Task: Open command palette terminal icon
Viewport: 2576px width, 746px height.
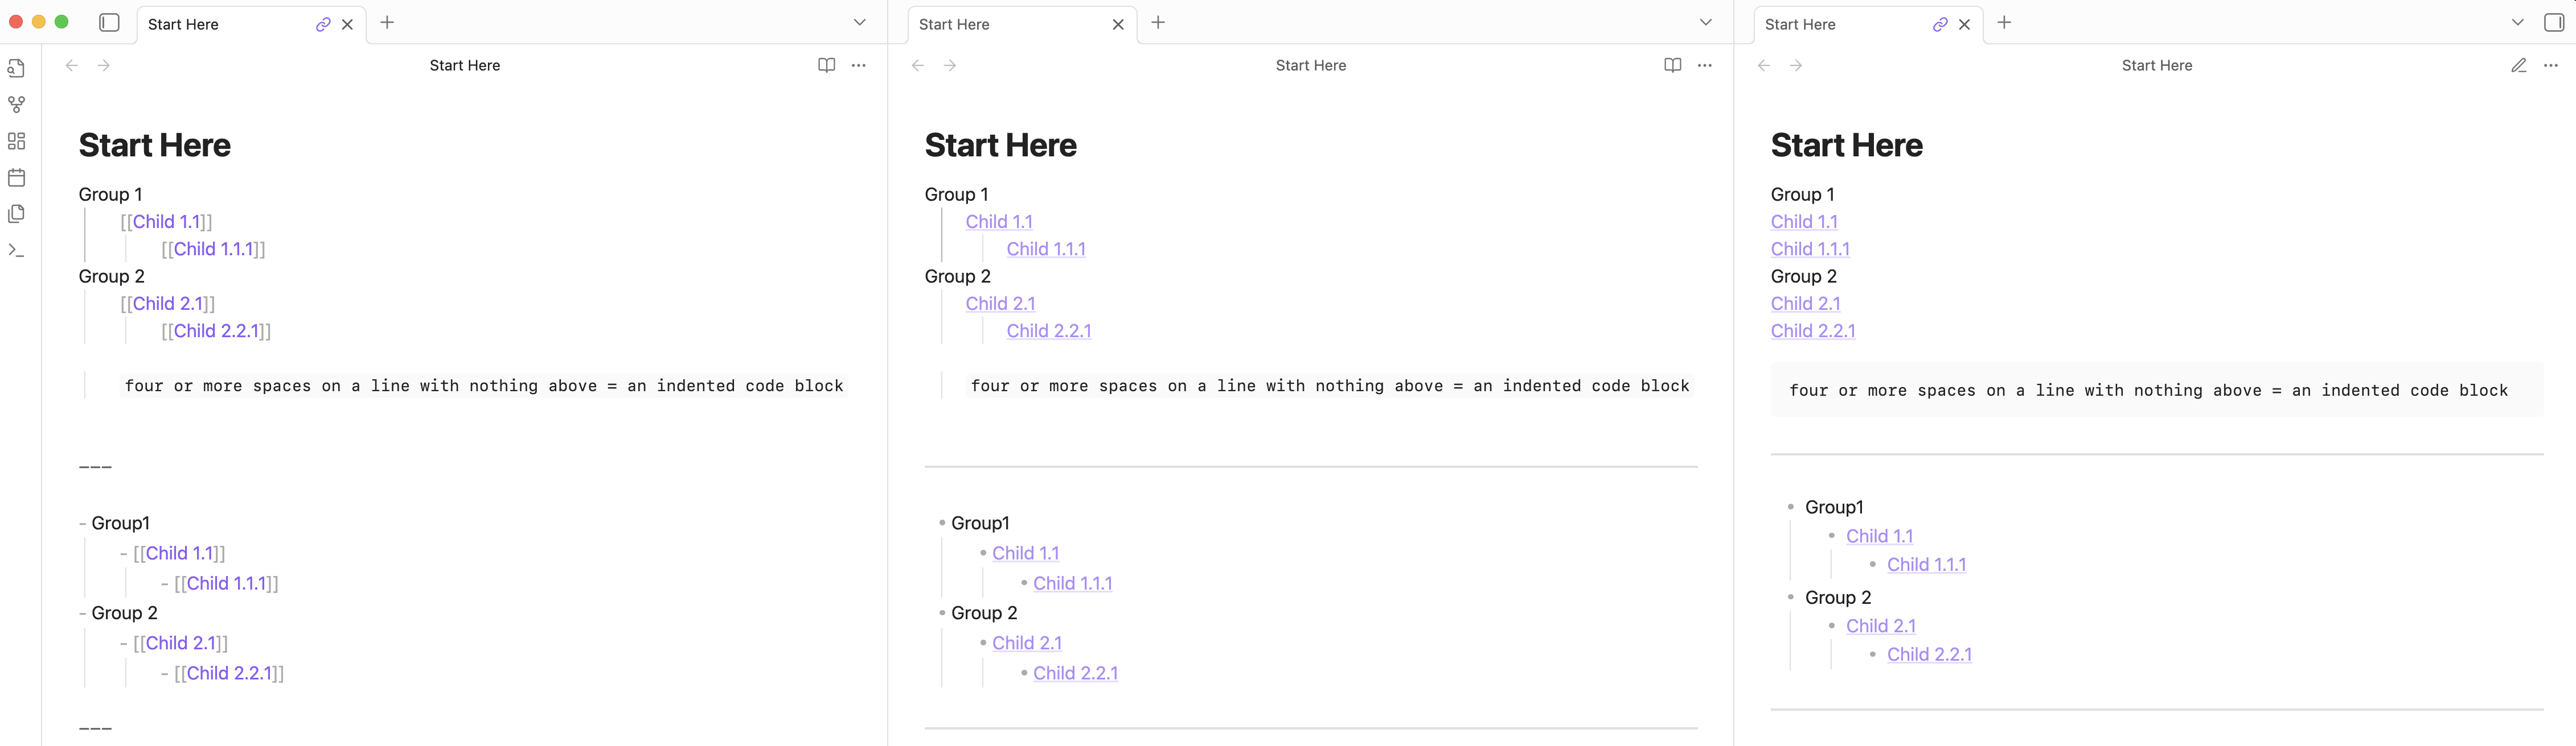Action: click(16, 251)
